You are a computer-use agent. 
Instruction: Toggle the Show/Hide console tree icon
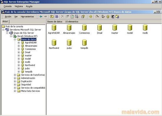(57, 16)
